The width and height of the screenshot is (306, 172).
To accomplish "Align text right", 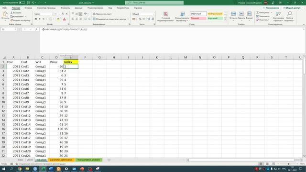I will pyautogui.click(x=80, y=19).
